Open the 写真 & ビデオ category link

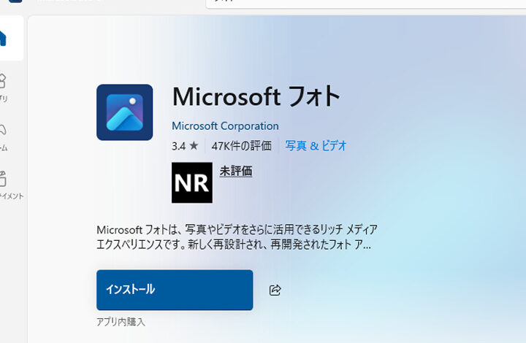click(x=316, y=146)
